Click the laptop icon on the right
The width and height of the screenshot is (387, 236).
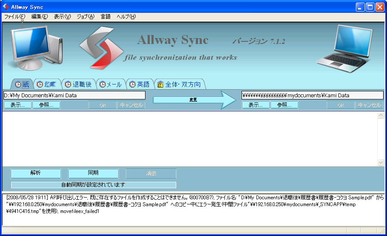(x=350, y=48)
